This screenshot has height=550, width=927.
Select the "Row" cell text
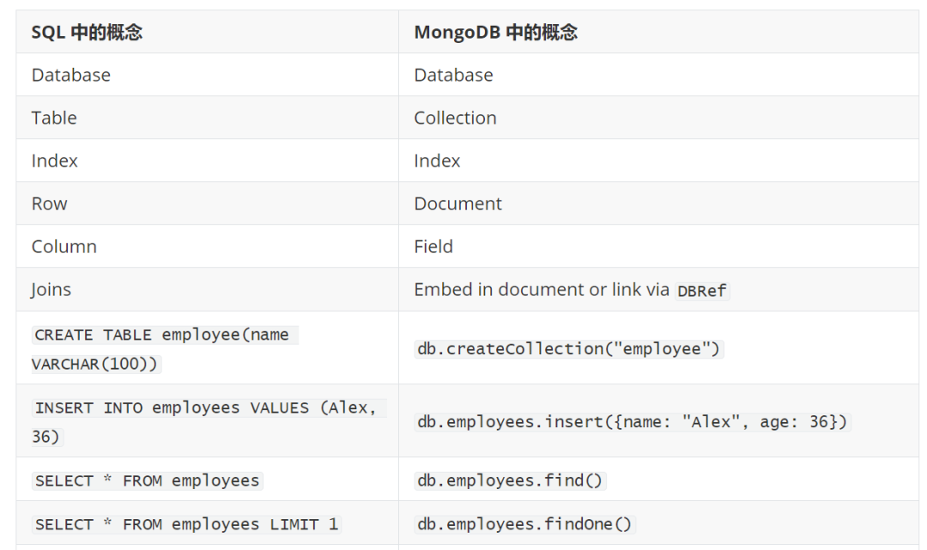click(50, 204)
